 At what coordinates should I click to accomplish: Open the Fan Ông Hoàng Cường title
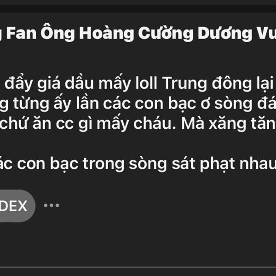138,34
